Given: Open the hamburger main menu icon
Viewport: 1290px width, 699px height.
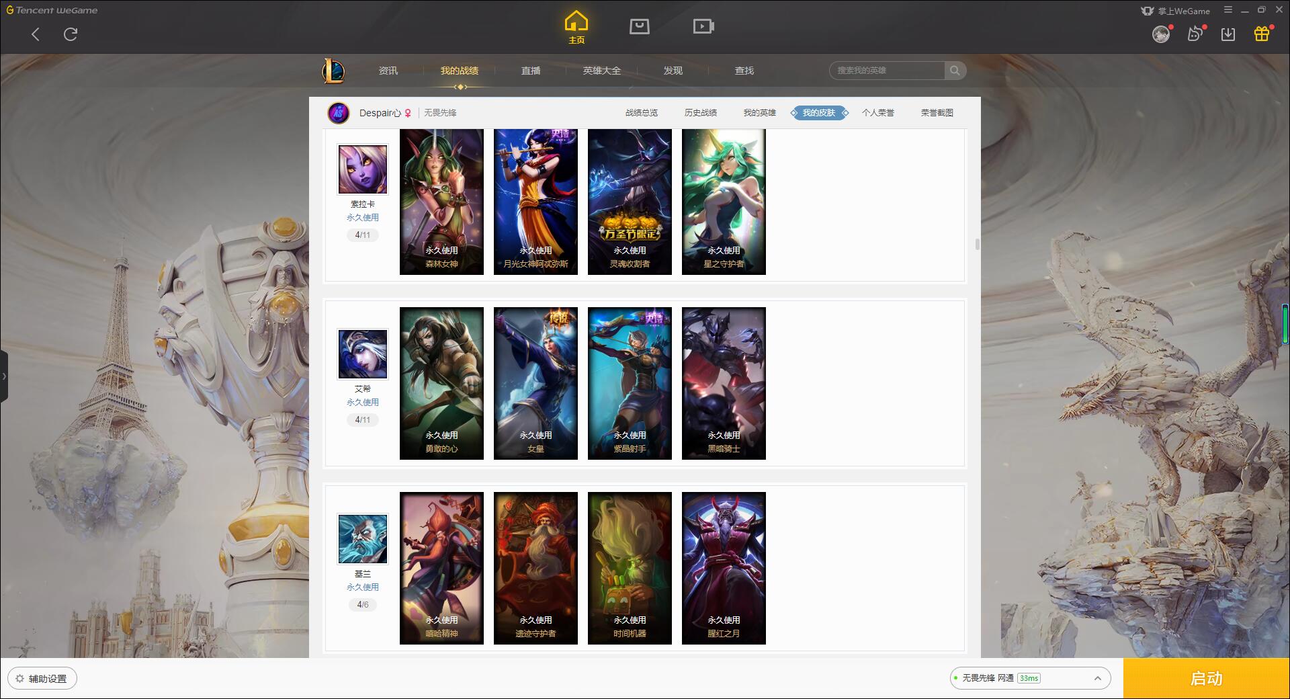Looking at the screenshot, I should [1228, 10].
